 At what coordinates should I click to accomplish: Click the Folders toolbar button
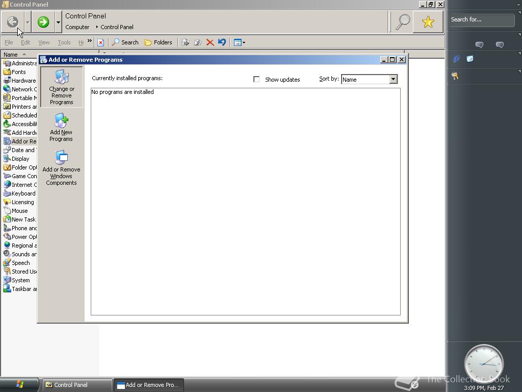pyautogui.click(x=158, y=42)
